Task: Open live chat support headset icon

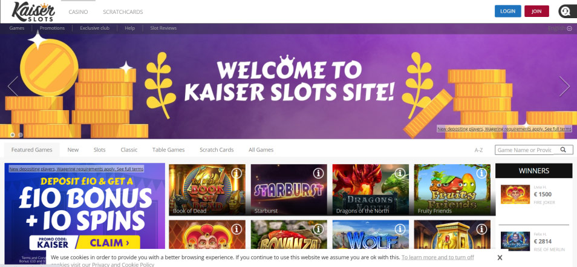Action: point(565,12)
